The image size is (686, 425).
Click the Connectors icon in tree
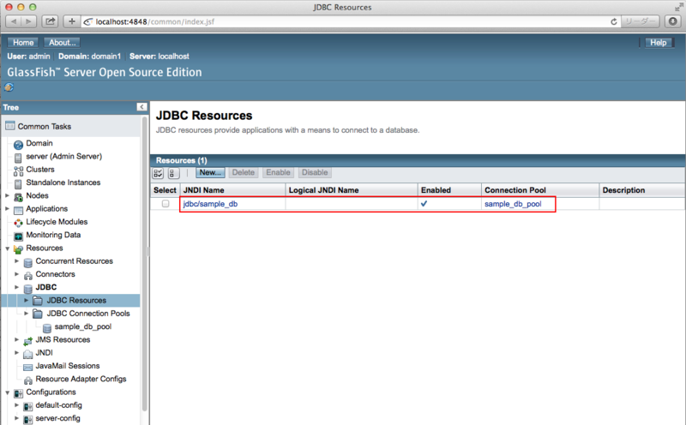[x=27, y=275]
